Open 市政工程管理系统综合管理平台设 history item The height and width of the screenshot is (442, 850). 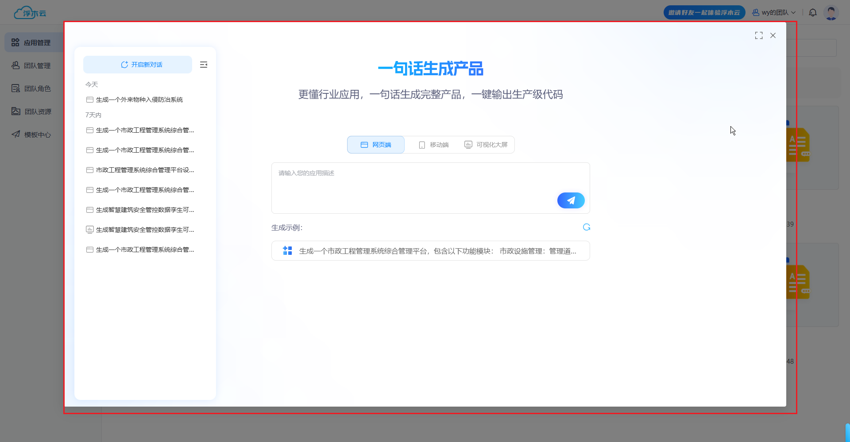coord(145,170)
